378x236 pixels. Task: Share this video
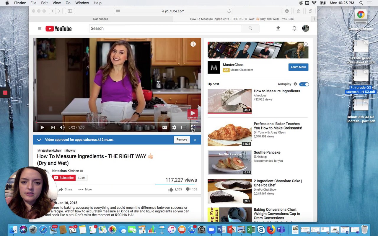(66, 189)
